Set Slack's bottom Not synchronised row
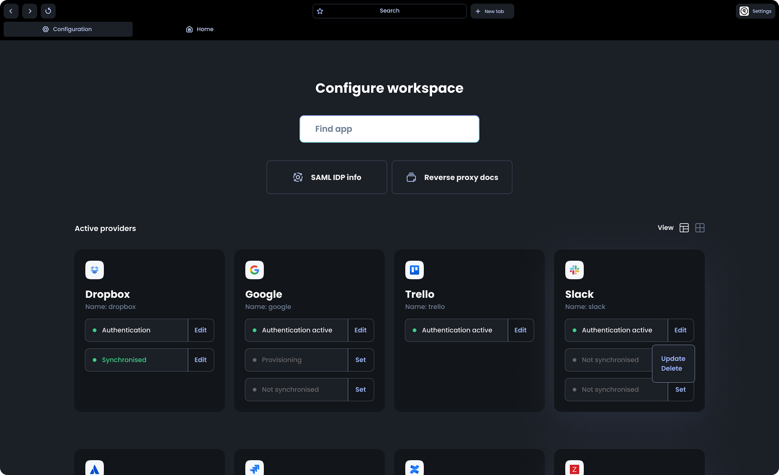Screen dimensions: 779x475 681,390
